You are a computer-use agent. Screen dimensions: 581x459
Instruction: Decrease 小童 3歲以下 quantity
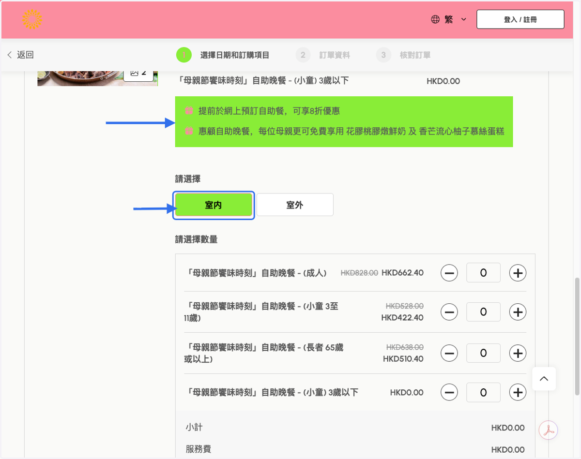[449, 393]
